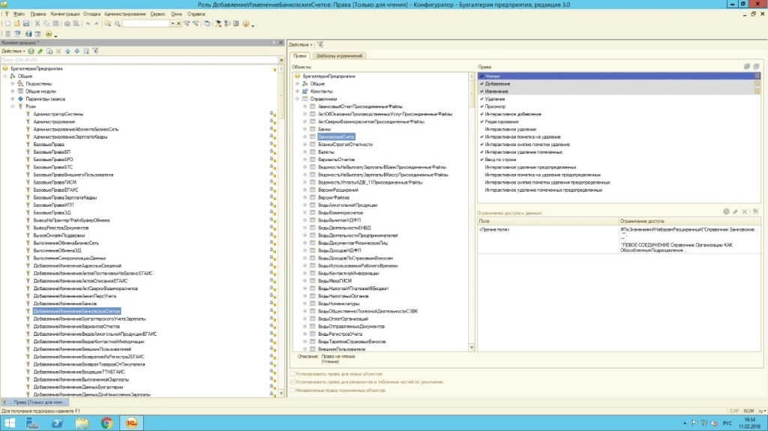Screen dimensions: 768x431
Task: Select the БазовыеПрава role in tree
Action: point(49,144)
